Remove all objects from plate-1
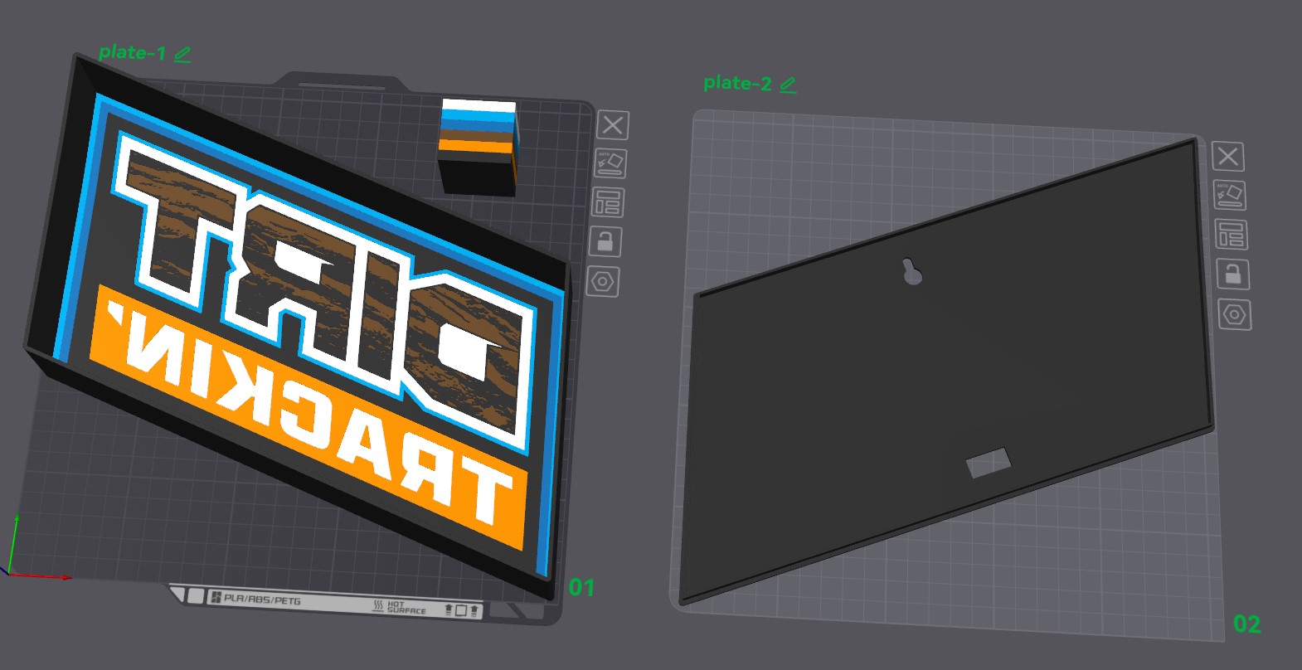The width and height of the screenshot is (1302, 670). [x=613, y=125]
